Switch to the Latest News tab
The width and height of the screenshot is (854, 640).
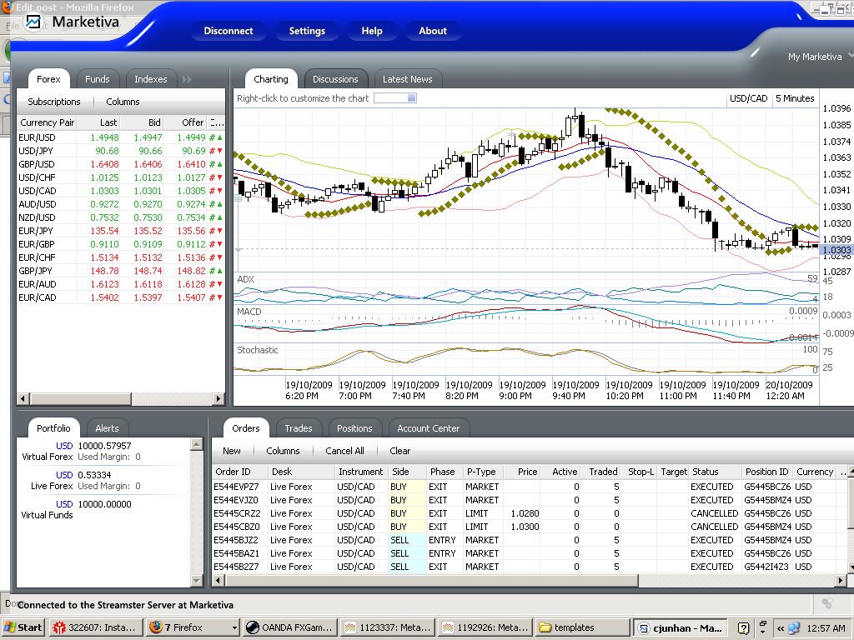[x=407, y=79]
